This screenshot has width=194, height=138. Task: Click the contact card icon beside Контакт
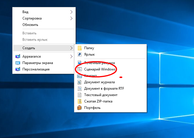(80, 76)
